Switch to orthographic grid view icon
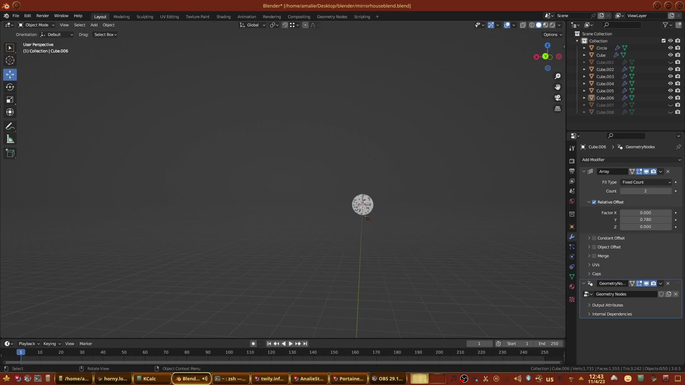 coord(558,108)
